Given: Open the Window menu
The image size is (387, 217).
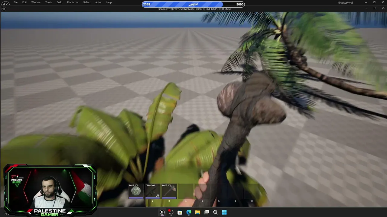Looking at the screenshot, I should (36, 2).
